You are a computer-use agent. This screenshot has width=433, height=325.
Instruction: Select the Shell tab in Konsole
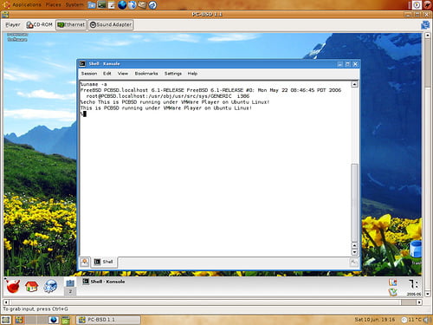point(104,262)
